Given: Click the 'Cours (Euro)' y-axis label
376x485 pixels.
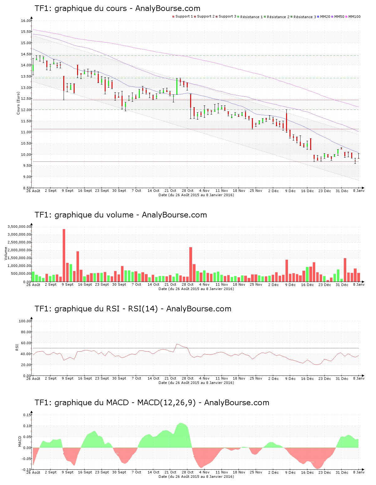Looking at the screenshot, I should (x=18, y=103).
